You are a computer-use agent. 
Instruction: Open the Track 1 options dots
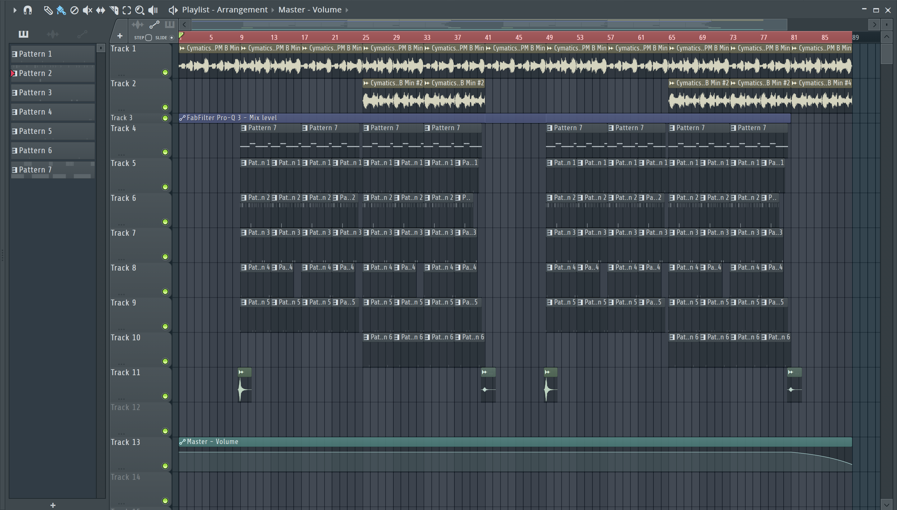tap(121, 75)
